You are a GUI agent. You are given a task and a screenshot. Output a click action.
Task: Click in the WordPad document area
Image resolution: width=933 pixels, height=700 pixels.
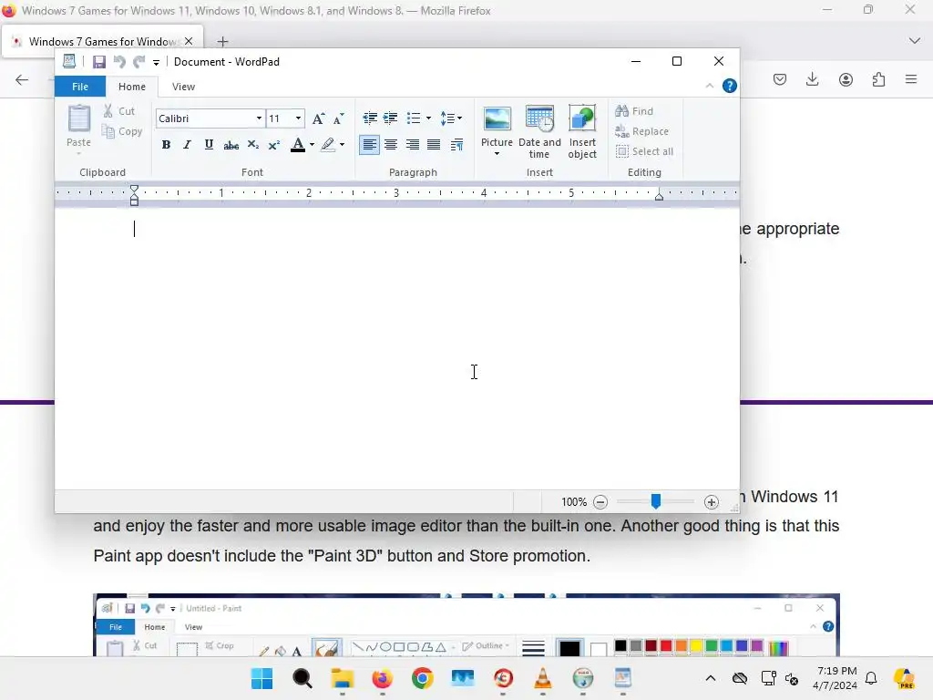pyautogui.click(x=397, y=348)
